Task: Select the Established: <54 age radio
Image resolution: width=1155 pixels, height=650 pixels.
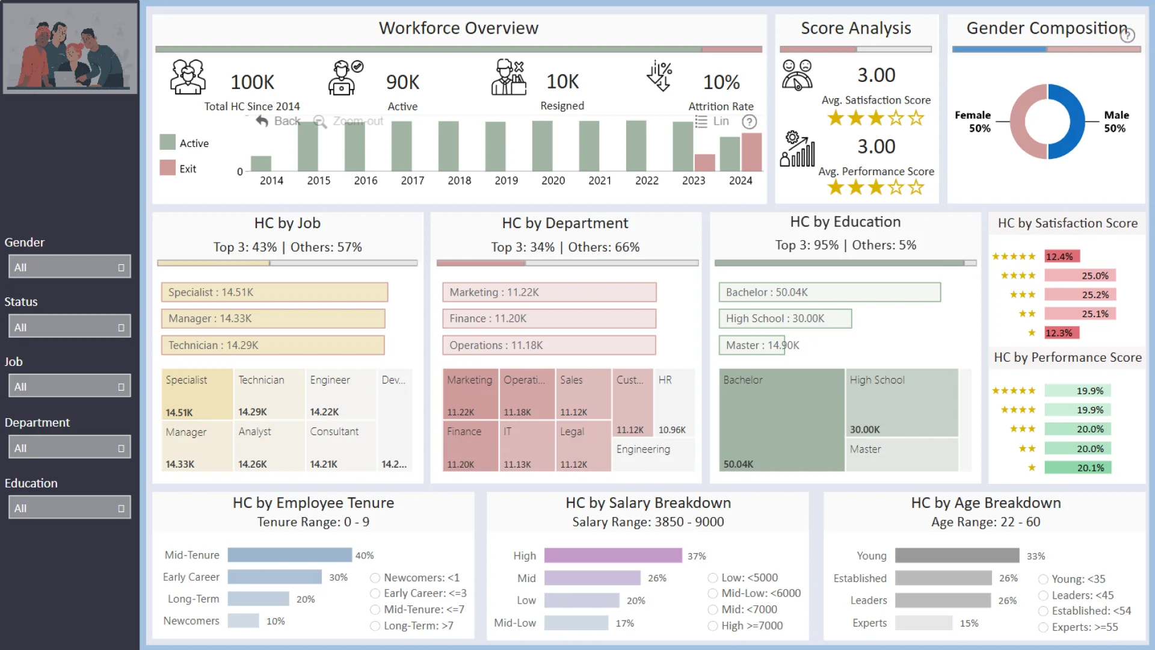Action: 1043,611
